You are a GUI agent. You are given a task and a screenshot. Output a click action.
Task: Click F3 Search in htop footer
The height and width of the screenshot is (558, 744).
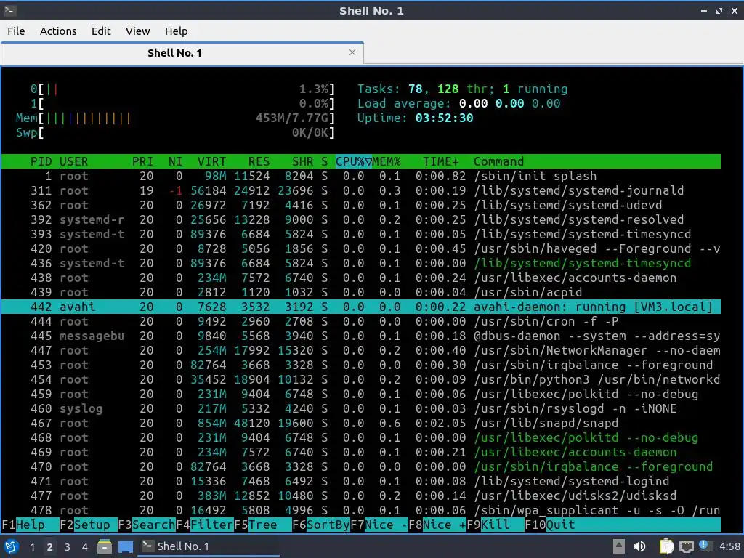(147, 525)
